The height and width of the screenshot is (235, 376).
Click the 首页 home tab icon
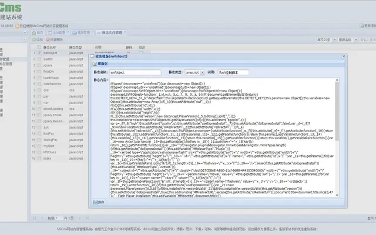[x=34, y=33]
